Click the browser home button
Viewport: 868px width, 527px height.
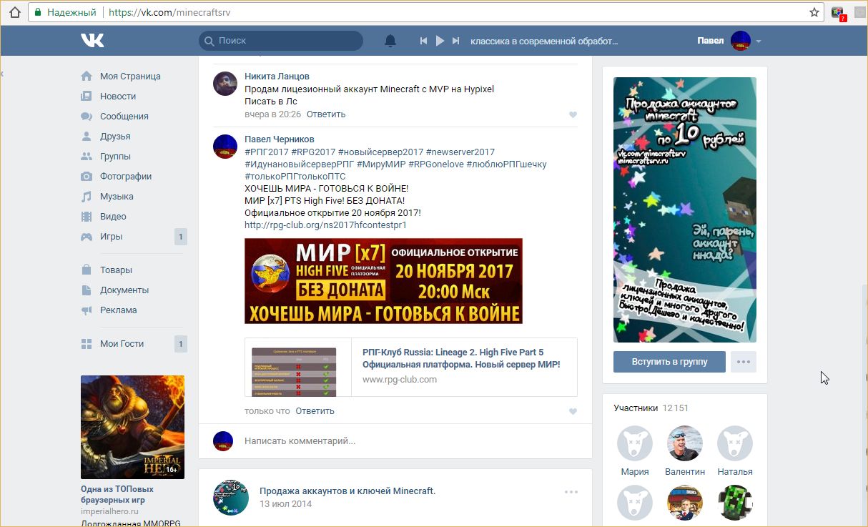[x=14, y=12]
